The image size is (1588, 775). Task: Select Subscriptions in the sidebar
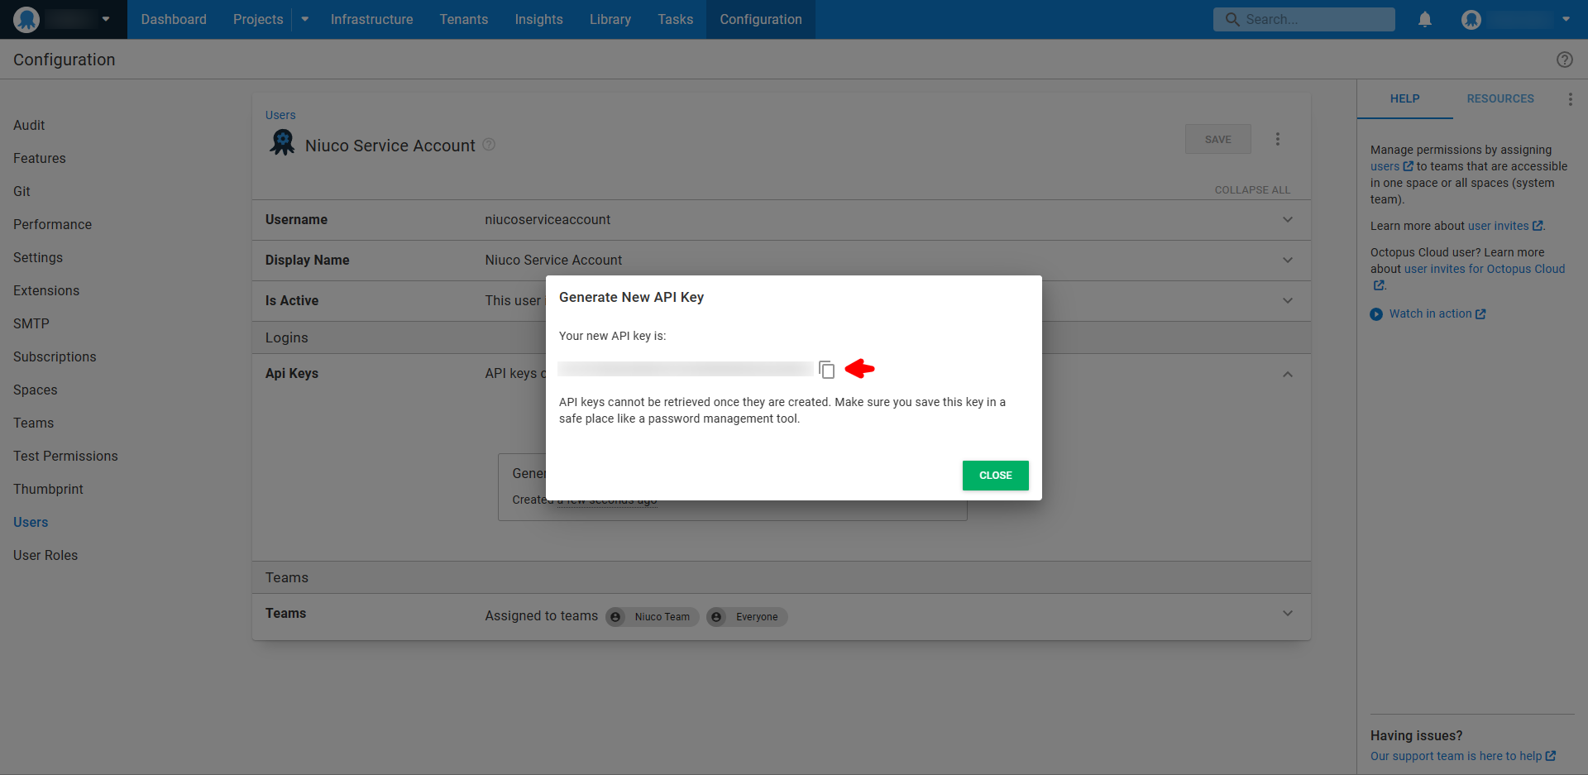click(x=55, y=356)
